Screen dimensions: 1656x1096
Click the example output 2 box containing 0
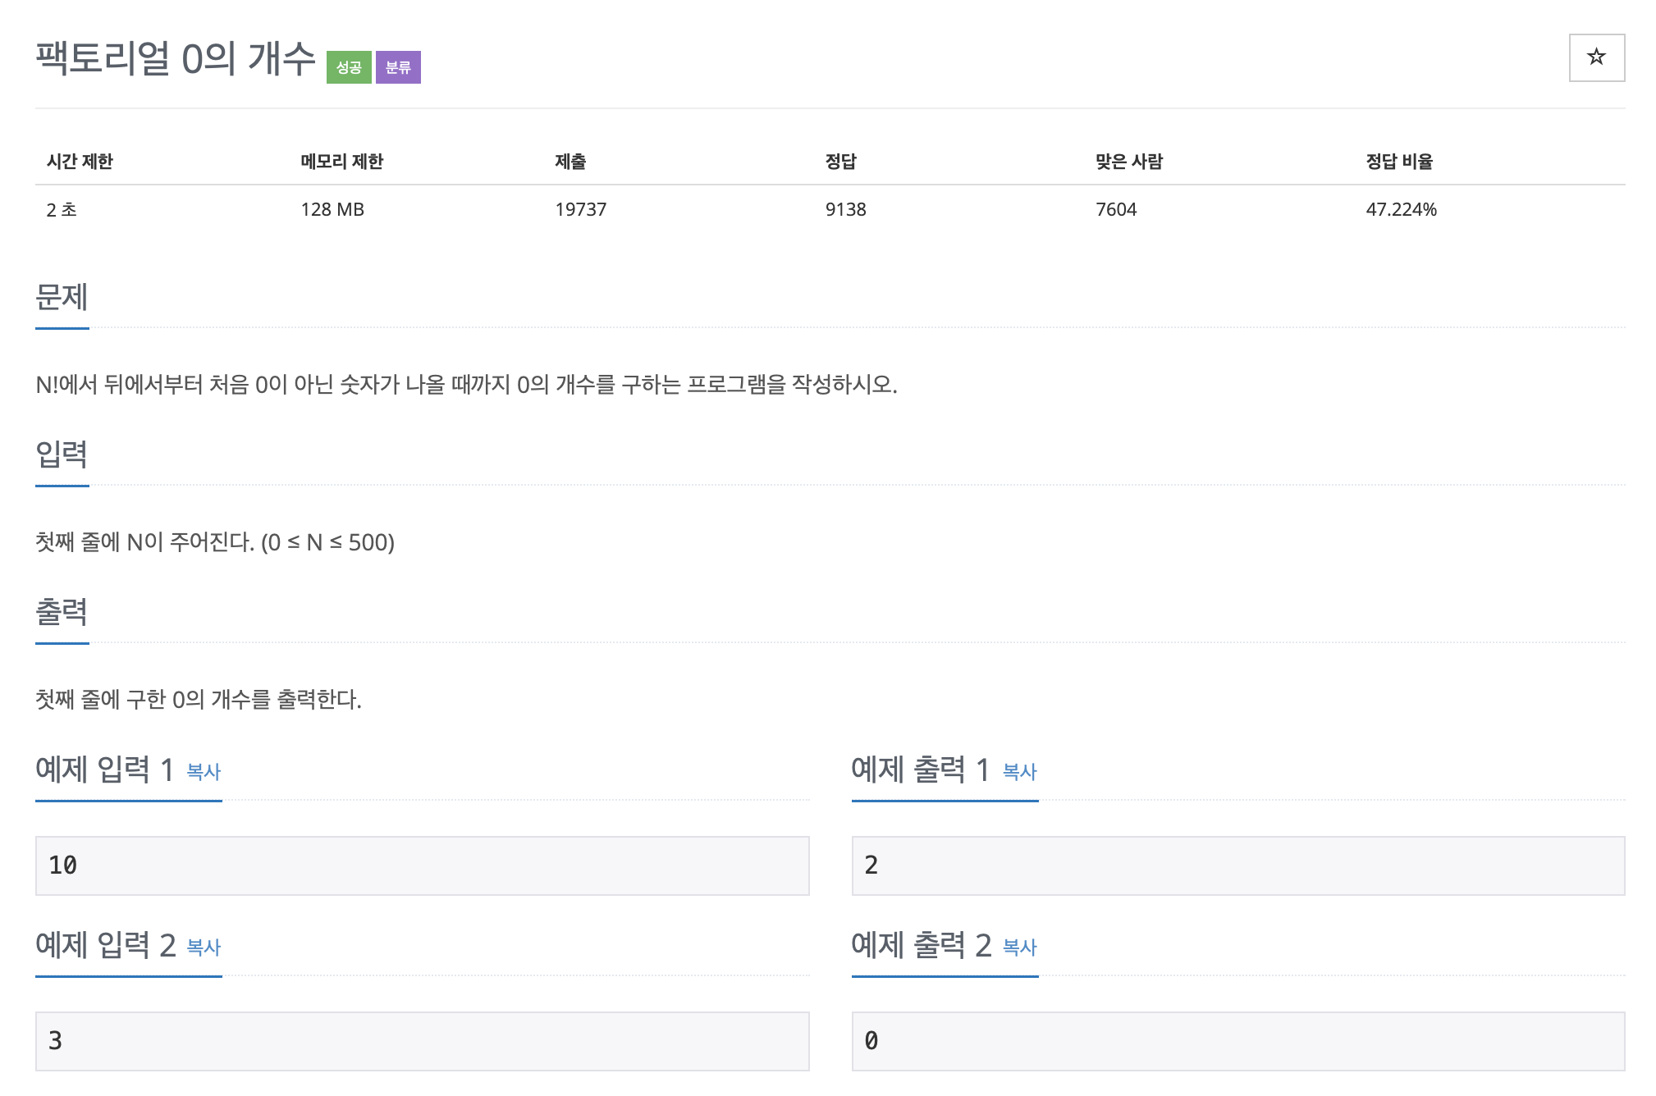coord(1237,1041)
